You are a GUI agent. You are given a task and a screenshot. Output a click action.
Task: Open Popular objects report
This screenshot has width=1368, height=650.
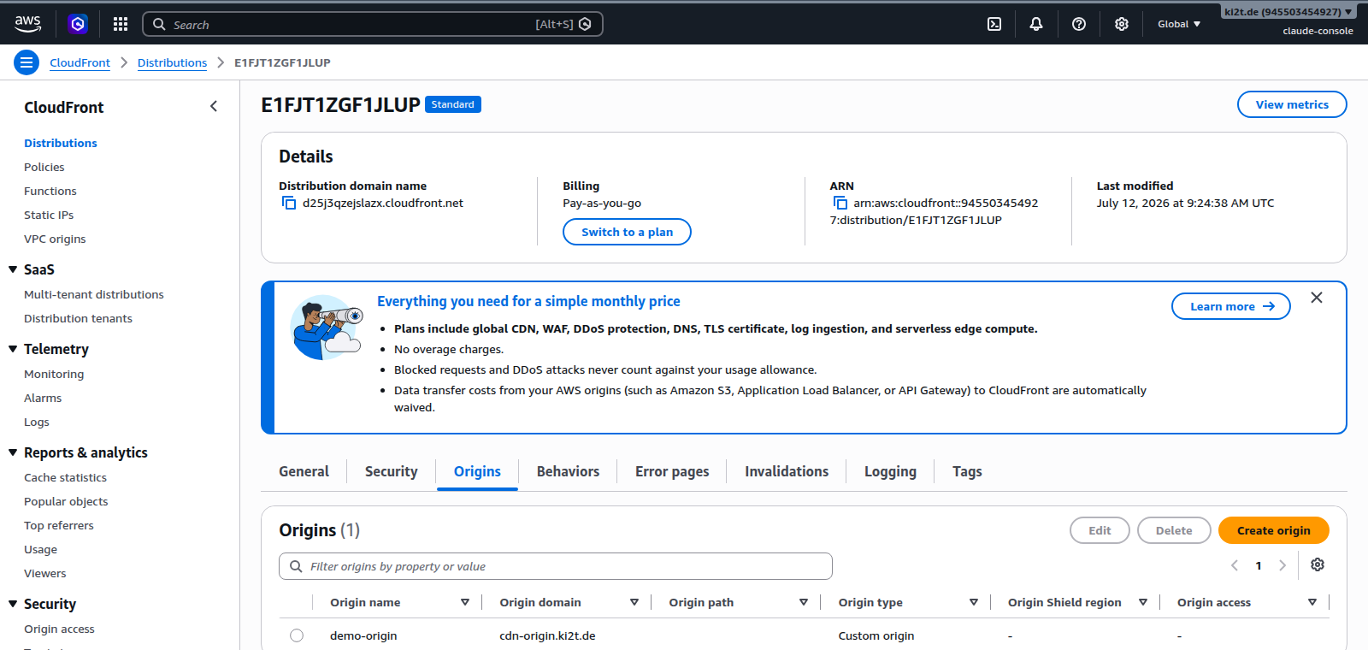pos(66,501)
